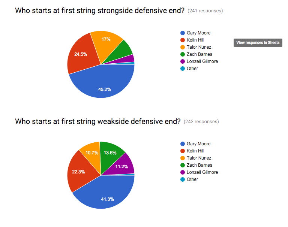
Task: Click teal Other swatch in weakside legend
Action: (183, 179)
